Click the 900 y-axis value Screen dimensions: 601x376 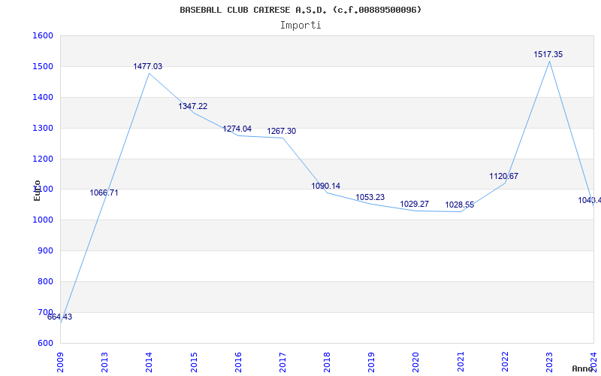tap(45, 251)
